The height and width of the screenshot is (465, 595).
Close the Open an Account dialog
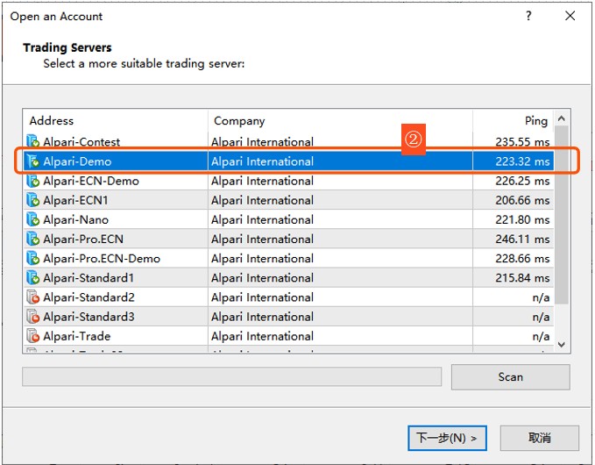[570, 16]
